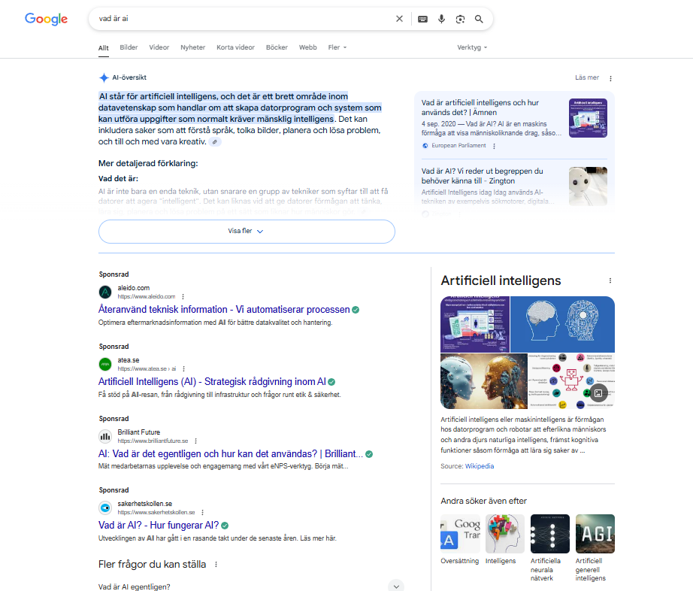Click the white robot thumbnail for Zington
The image size is (693, 591).
pos(588,186)
